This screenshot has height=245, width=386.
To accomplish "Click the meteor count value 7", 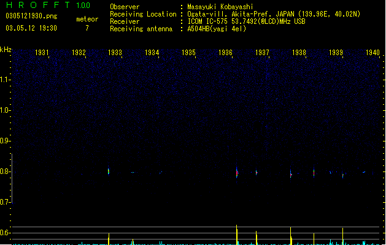I will [x=87, y=28].
